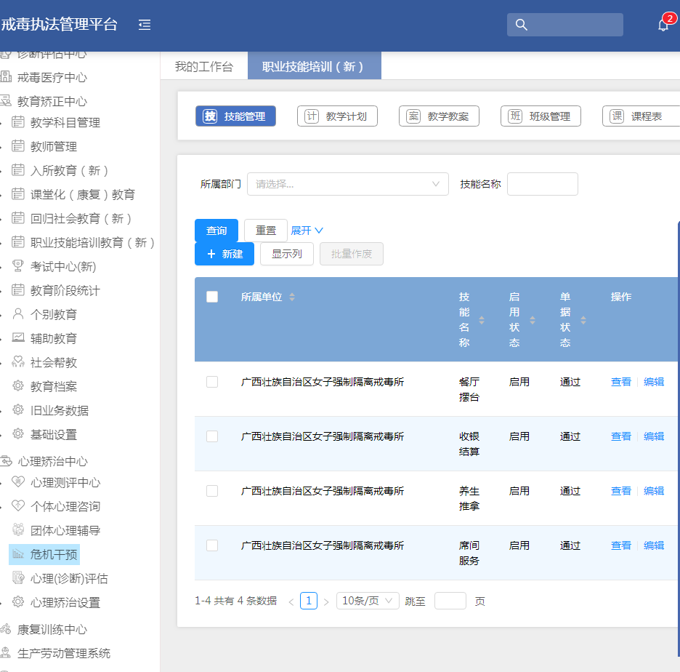Click calendar icon beside 课堂化（康复）教育

coord(17,193)
